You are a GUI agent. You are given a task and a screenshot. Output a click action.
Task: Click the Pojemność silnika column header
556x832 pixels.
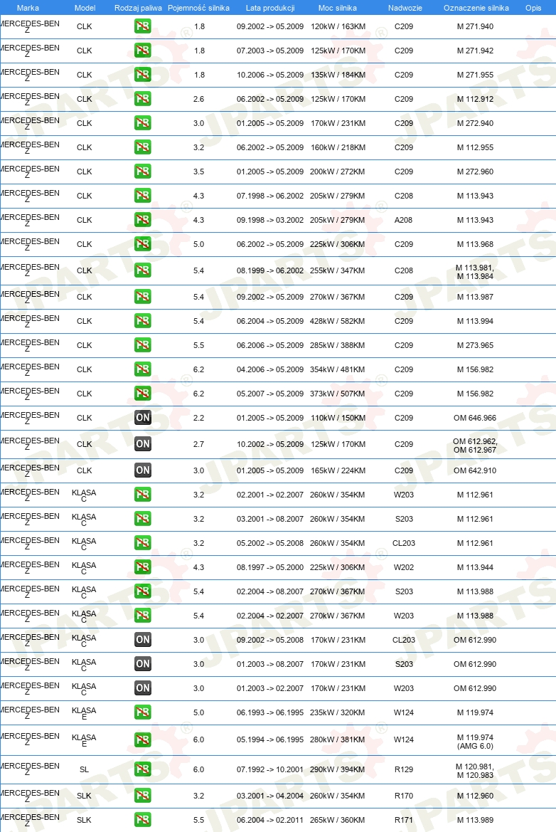199,8
